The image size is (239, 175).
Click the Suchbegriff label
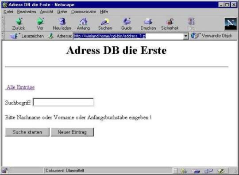pyautogui.click(x=18, y=103)
